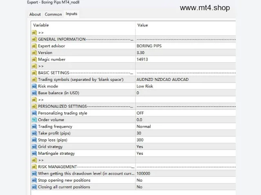Click the icon beside Closing all current positions
The image size is (261, 195).
34,187
